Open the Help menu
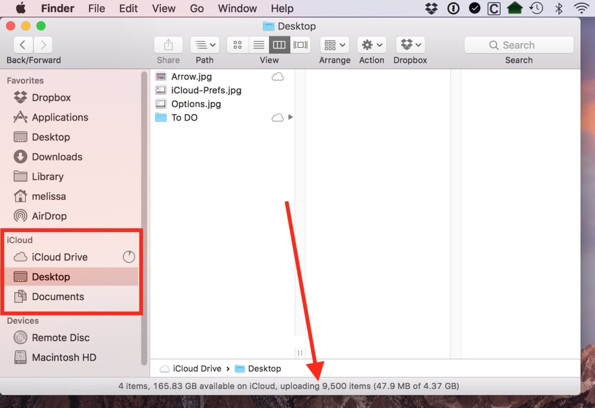This screenshot has height=408, width=595. pos(282,8)
